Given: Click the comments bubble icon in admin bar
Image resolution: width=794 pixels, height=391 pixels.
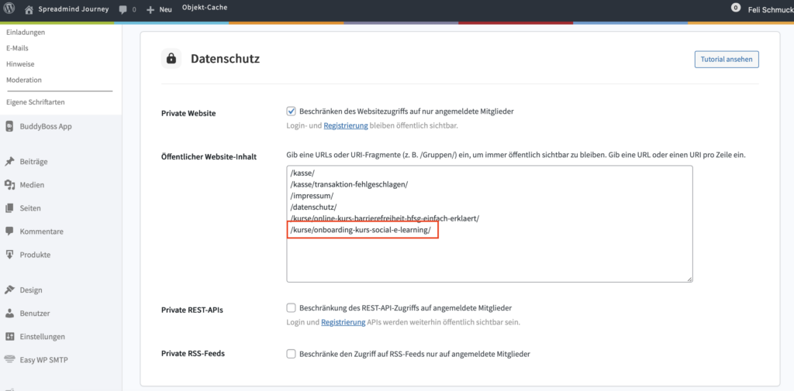Looking at the screenshot, I should (x=124, y=10).
